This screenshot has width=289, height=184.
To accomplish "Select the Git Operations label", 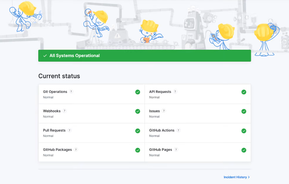I will point(55,91).
